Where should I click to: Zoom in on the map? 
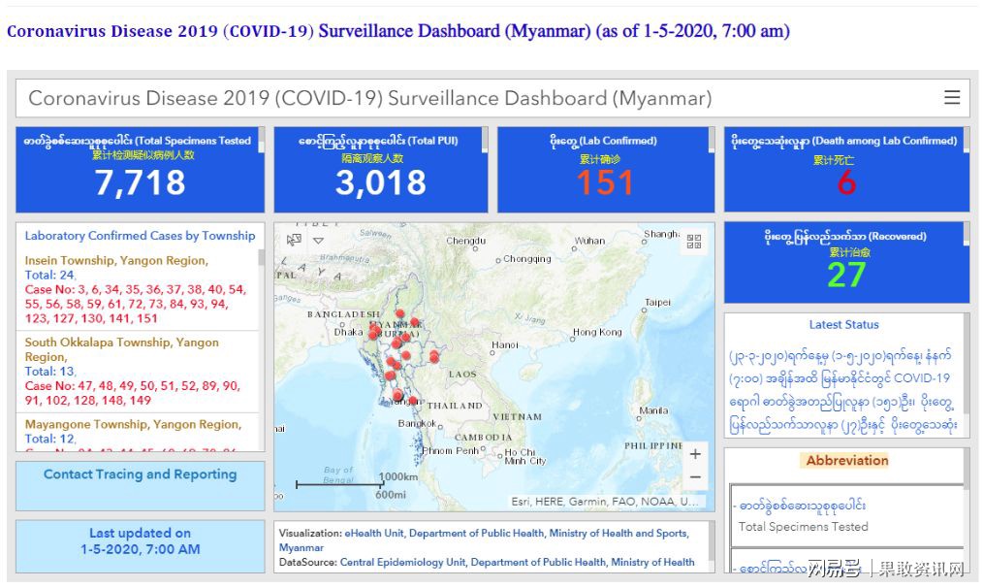point(694,454)
